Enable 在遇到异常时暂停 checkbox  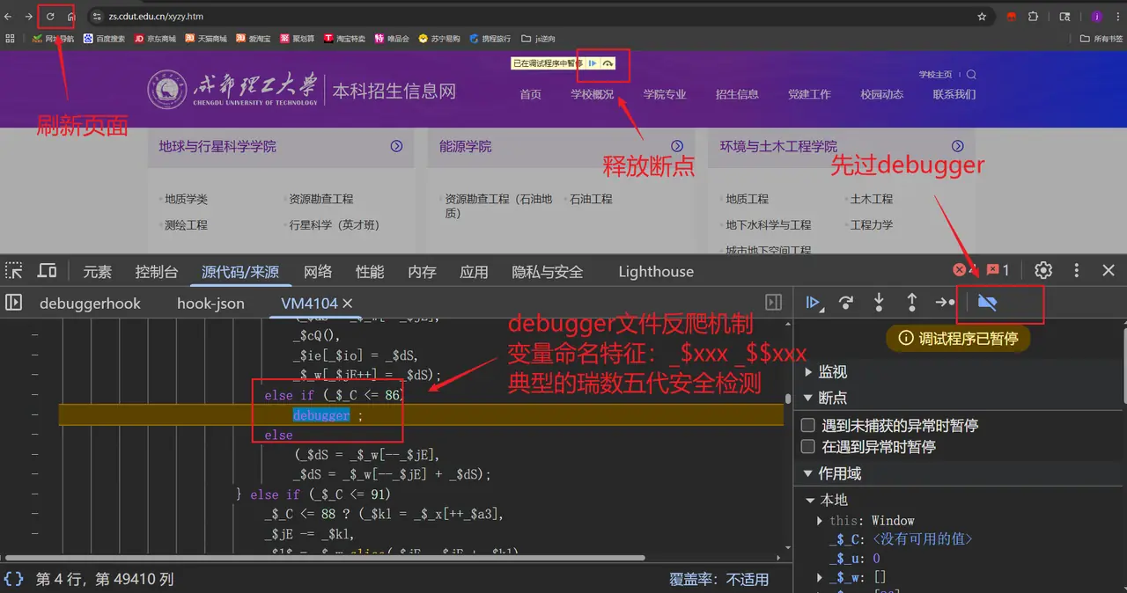coord(807,445)
